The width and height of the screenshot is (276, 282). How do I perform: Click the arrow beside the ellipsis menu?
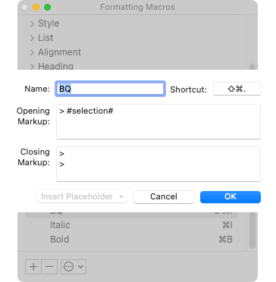click(81, 267)
